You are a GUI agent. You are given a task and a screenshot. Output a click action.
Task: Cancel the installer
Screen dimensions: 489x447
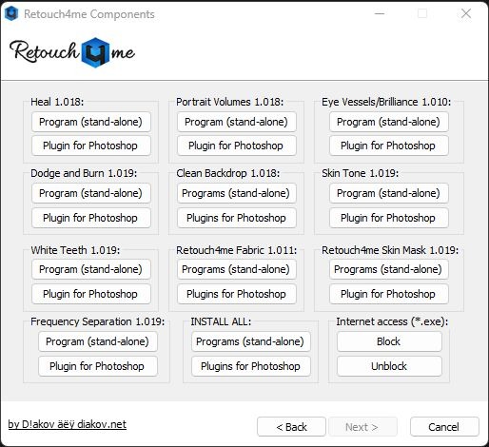pyautogui.click(x=444, y=427)
